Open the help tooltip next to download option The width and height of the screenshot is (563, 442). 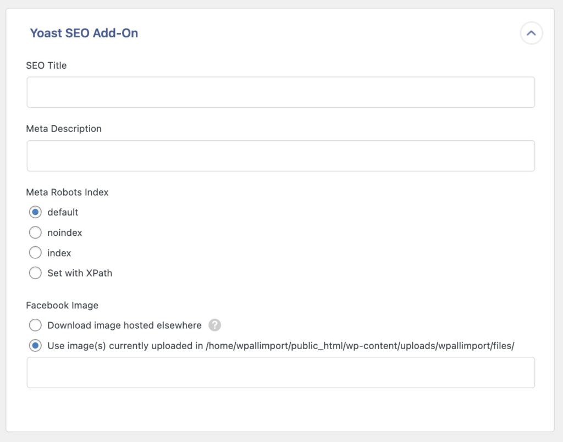click(x=214, y=325)
